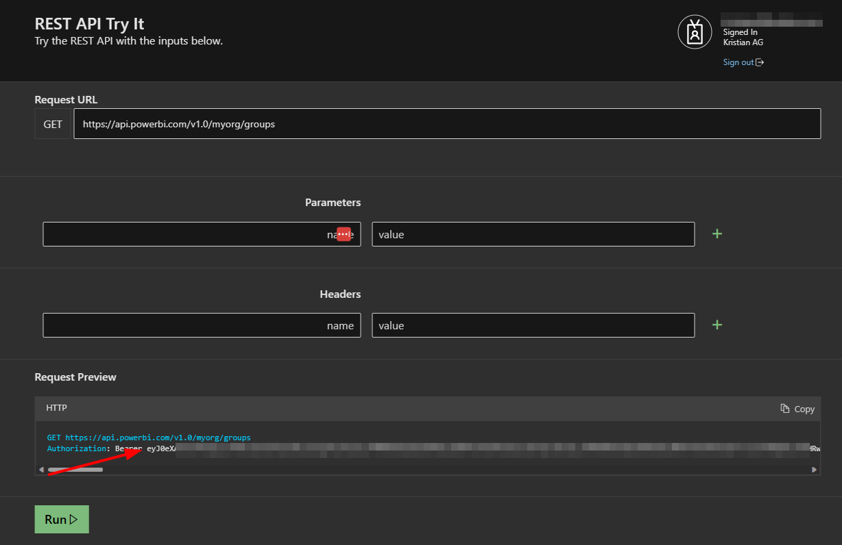Click the REST API Try It heading
Screen dimensions: 842x545
(89, 23)
